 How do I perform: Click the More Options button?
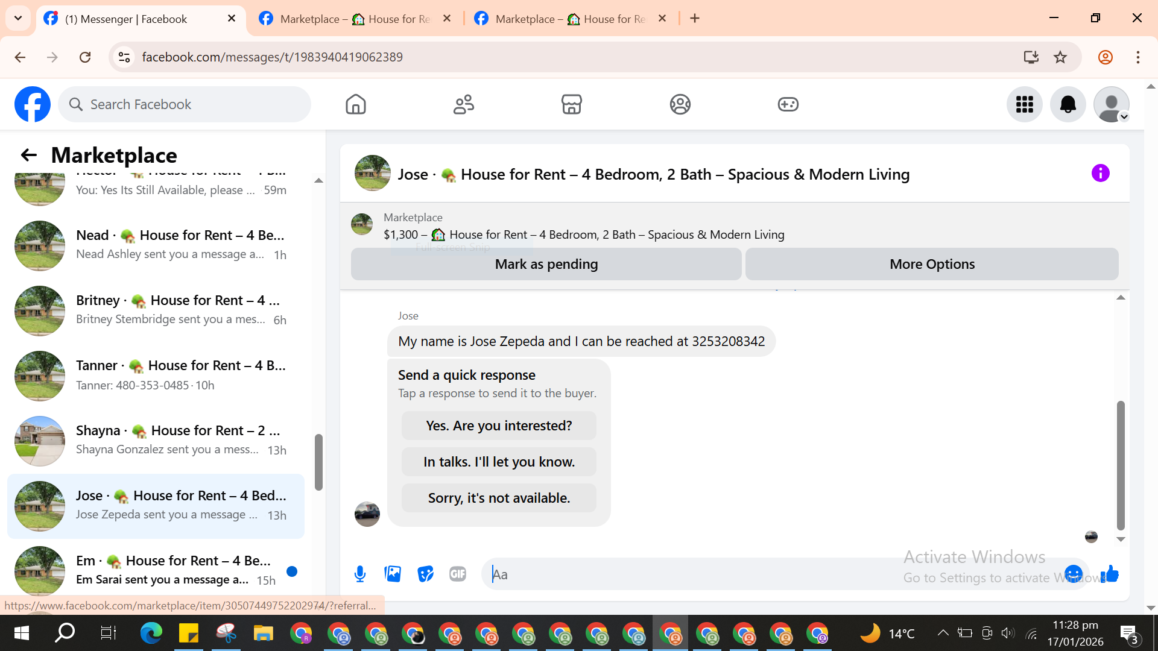click(932, 264)
